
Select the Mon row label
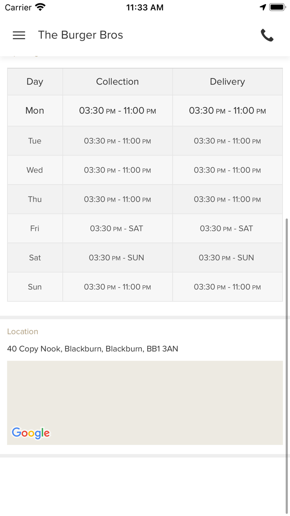[35, 111]
